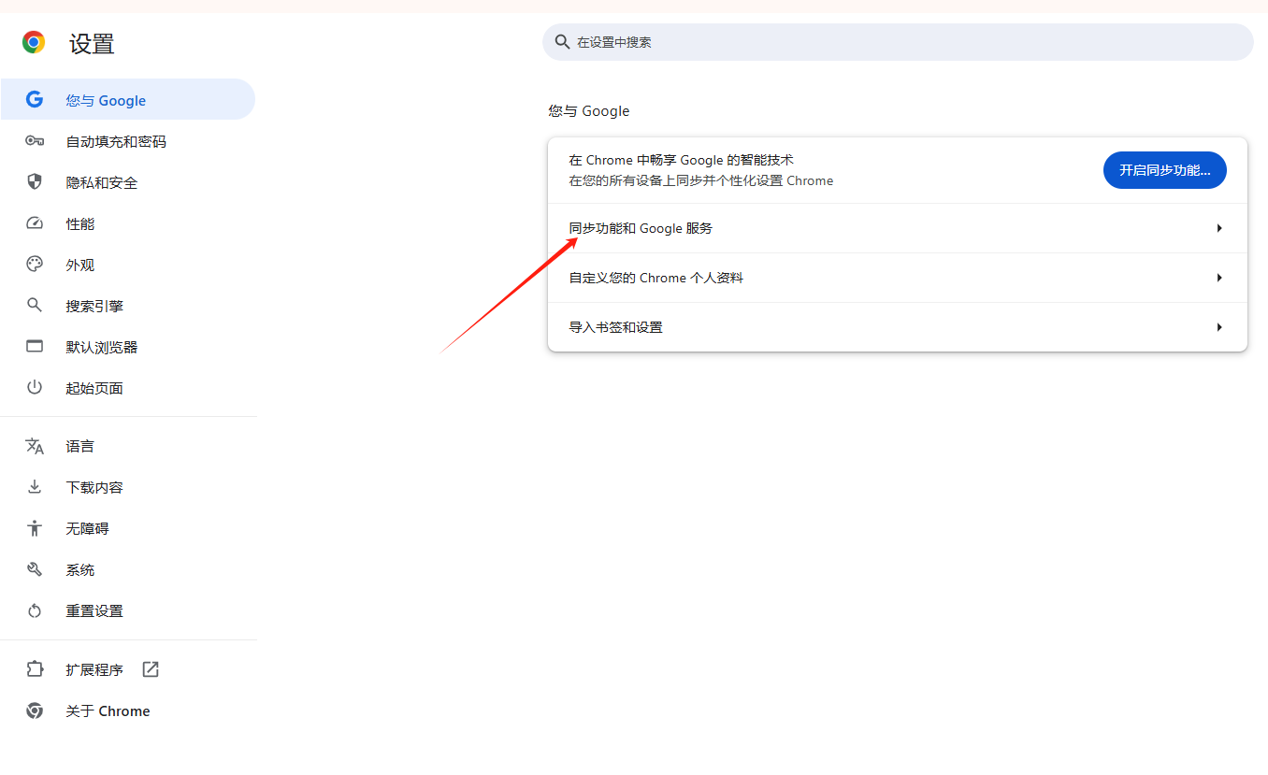Click the reset icon for 重置设置
This screenshot has height=775, width=1268.
(x=35, y=610)
